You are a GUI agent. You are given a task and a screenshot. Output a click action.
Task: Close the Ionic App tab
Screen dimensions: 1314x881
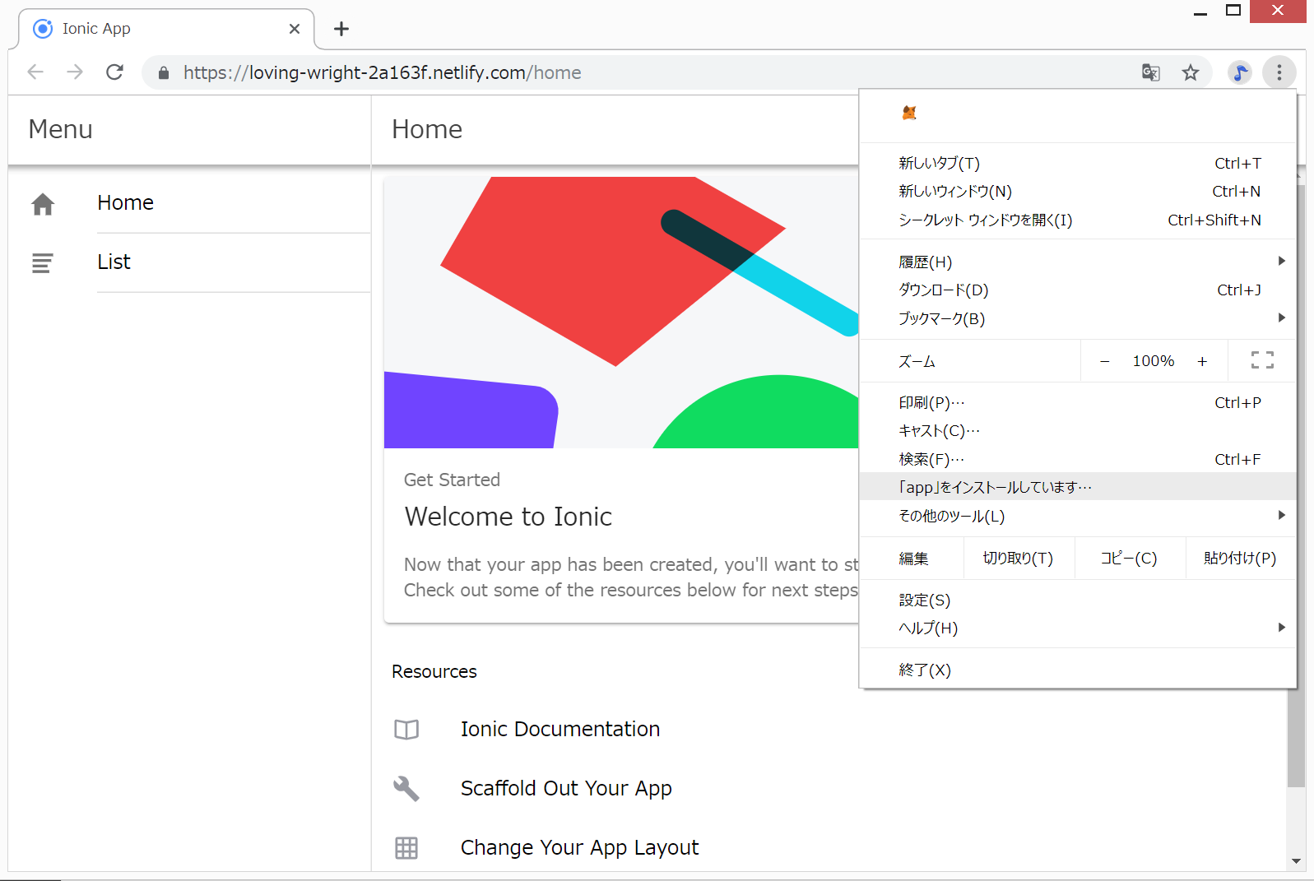click(295, 29)
